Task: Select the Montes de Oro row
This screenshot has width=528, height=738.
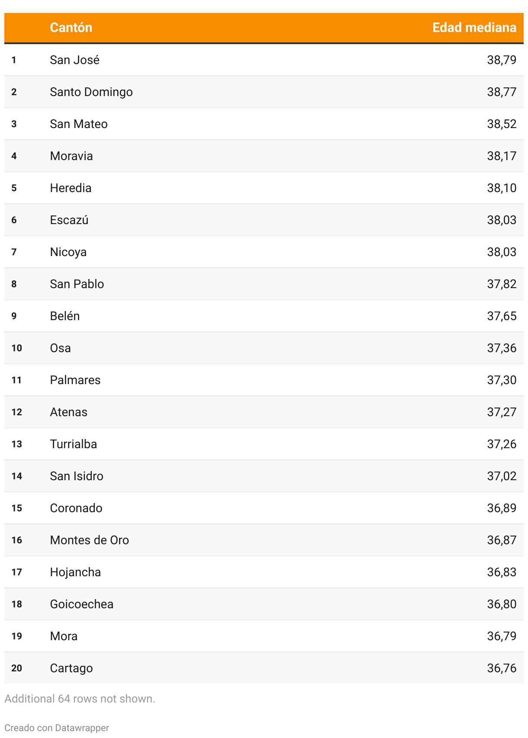Action: pyautogui.click(x=264, y=540)
